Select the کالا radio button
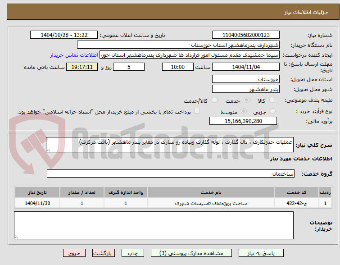 pyautogui.click(x=272, y=100)
